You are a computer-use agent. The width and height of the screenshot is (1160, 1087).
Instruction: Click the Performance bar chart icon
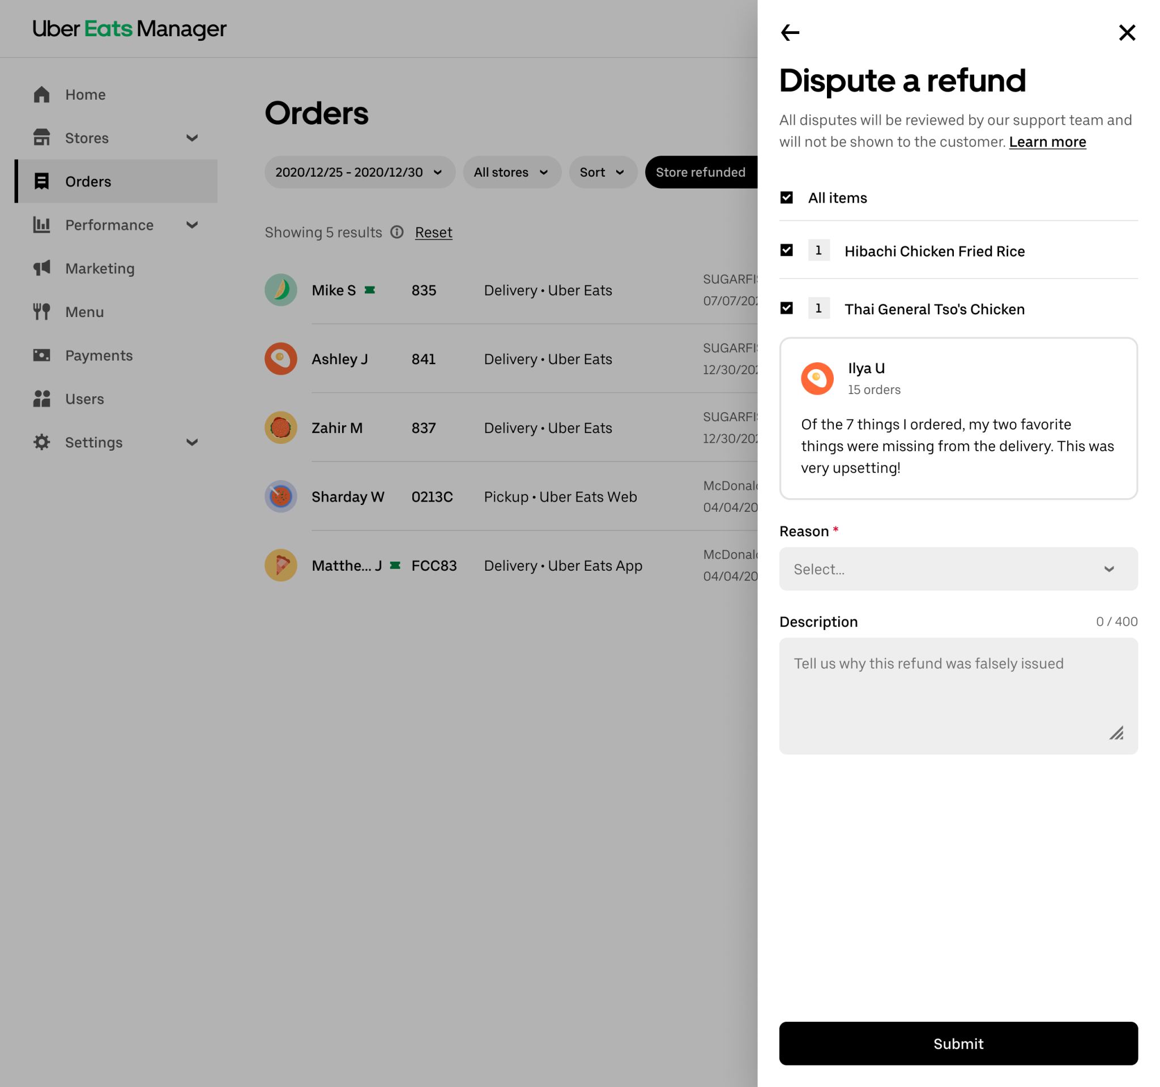pos(42,225)
